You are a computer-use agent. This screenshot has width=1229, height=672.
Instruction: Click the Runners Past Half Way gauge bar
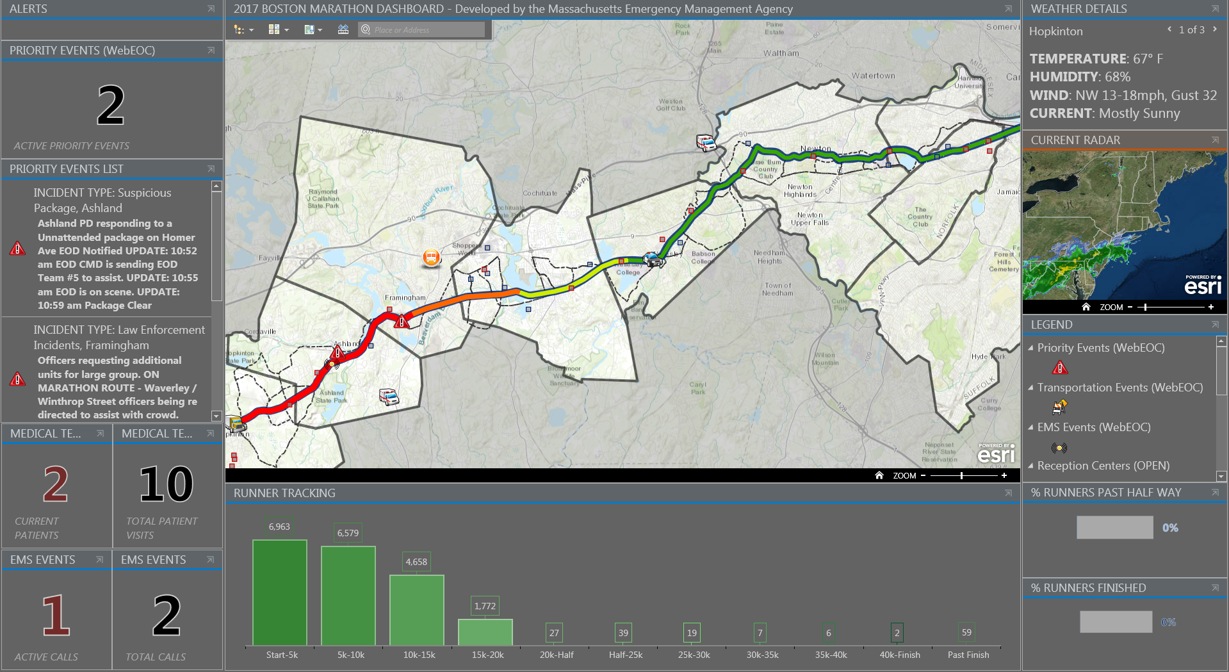click(x=1115, y=527)
